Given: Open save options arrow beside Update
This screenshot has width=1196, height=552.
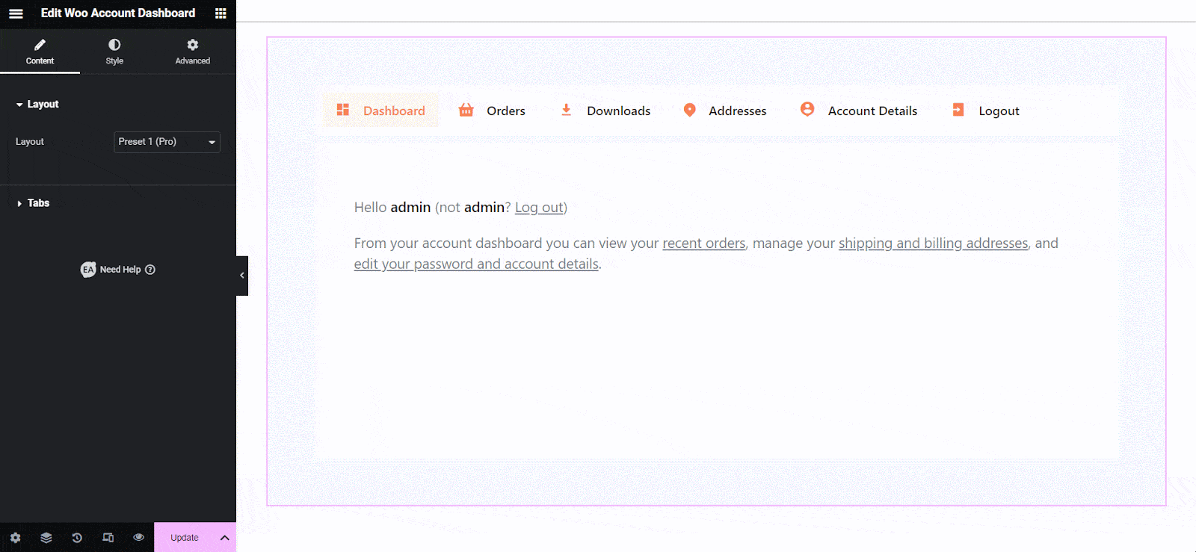Looking at the screenshot, I should tap(225, 538).
